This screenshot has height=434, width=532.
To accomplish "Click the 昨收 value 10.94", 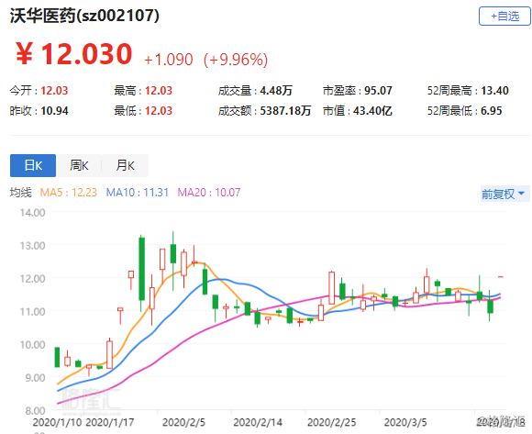I will pyautogui.click(x=54, y=111).
